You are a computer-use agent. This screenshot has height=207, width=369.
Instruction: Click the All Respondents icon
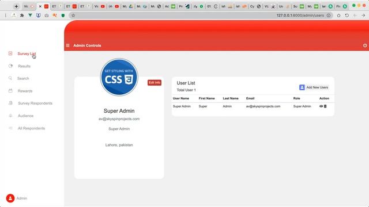coord(10,128)
